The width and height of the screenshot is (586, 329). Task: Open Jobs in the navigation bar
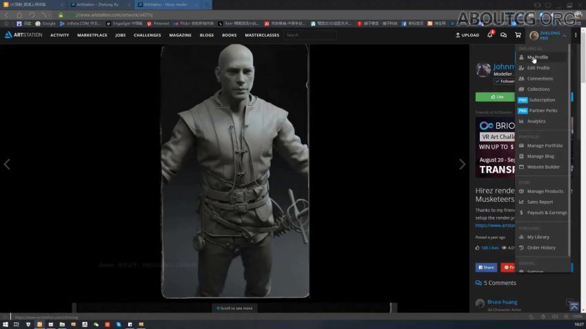[x=121, y=35]
